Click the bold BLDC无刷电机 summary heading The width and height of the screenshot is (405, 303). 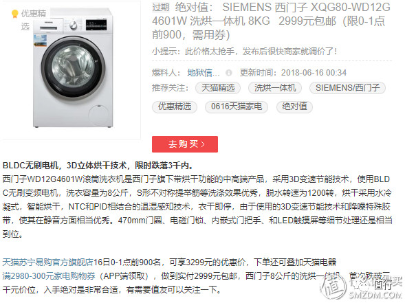click(x=98, y=166)
